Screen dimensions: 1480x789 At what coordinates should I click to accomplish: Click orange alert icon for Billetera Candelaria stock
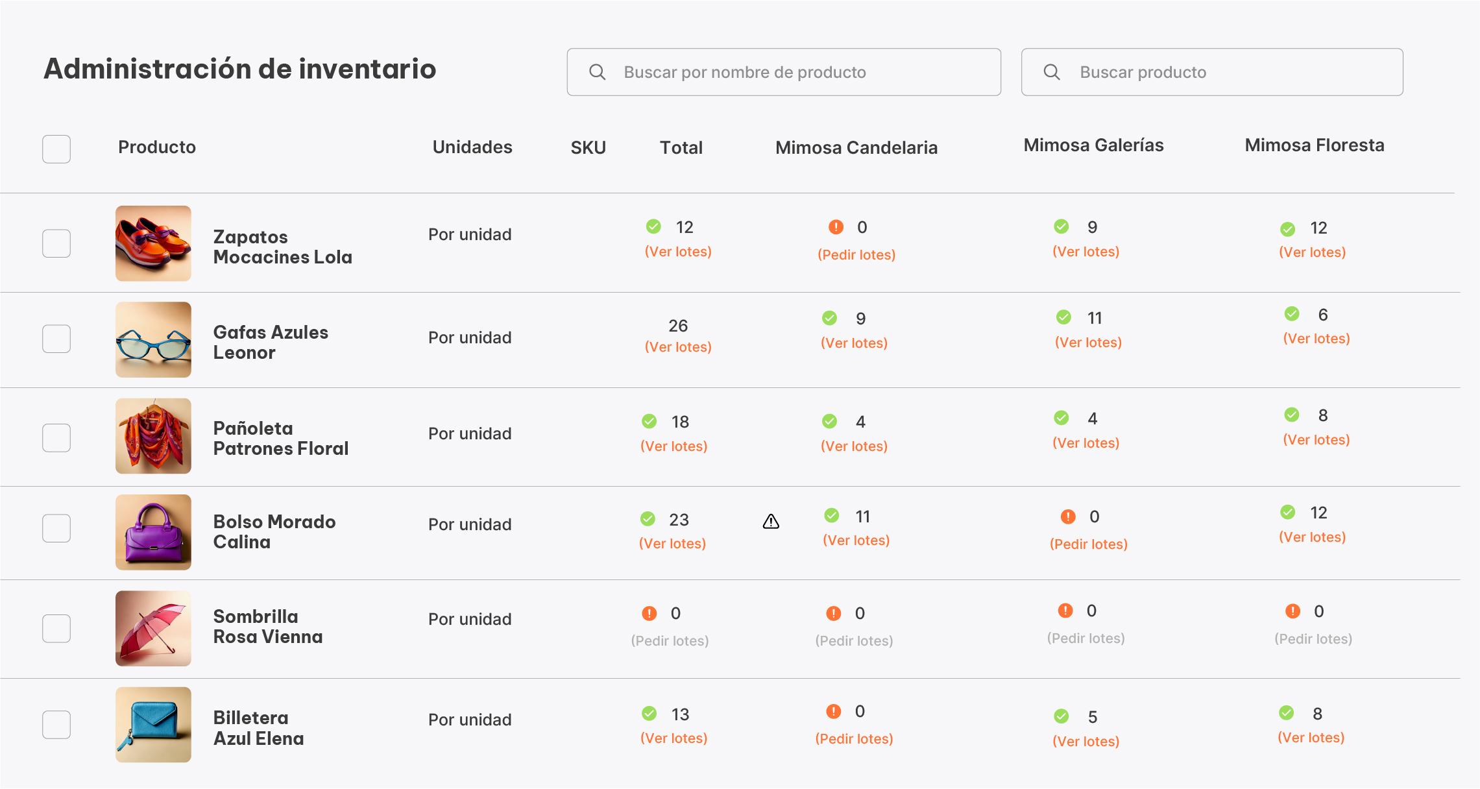pos(833,711)
